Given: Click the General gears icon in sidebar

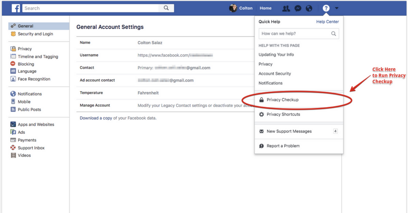Looking at the screenshot, I should pyautogui.click(x=13, y=26).
